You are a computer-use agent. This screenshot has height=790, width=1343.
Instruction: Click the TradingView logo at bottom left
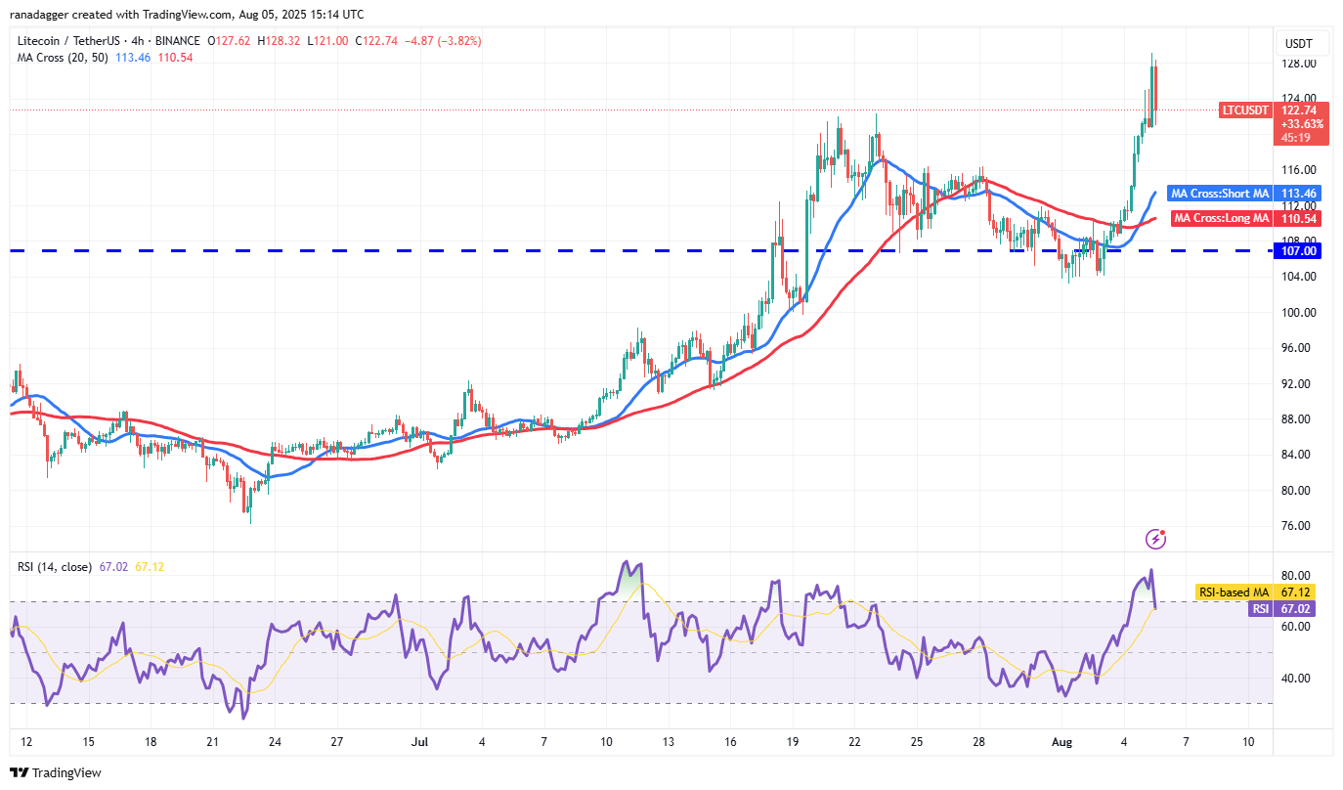pos(56,772)
